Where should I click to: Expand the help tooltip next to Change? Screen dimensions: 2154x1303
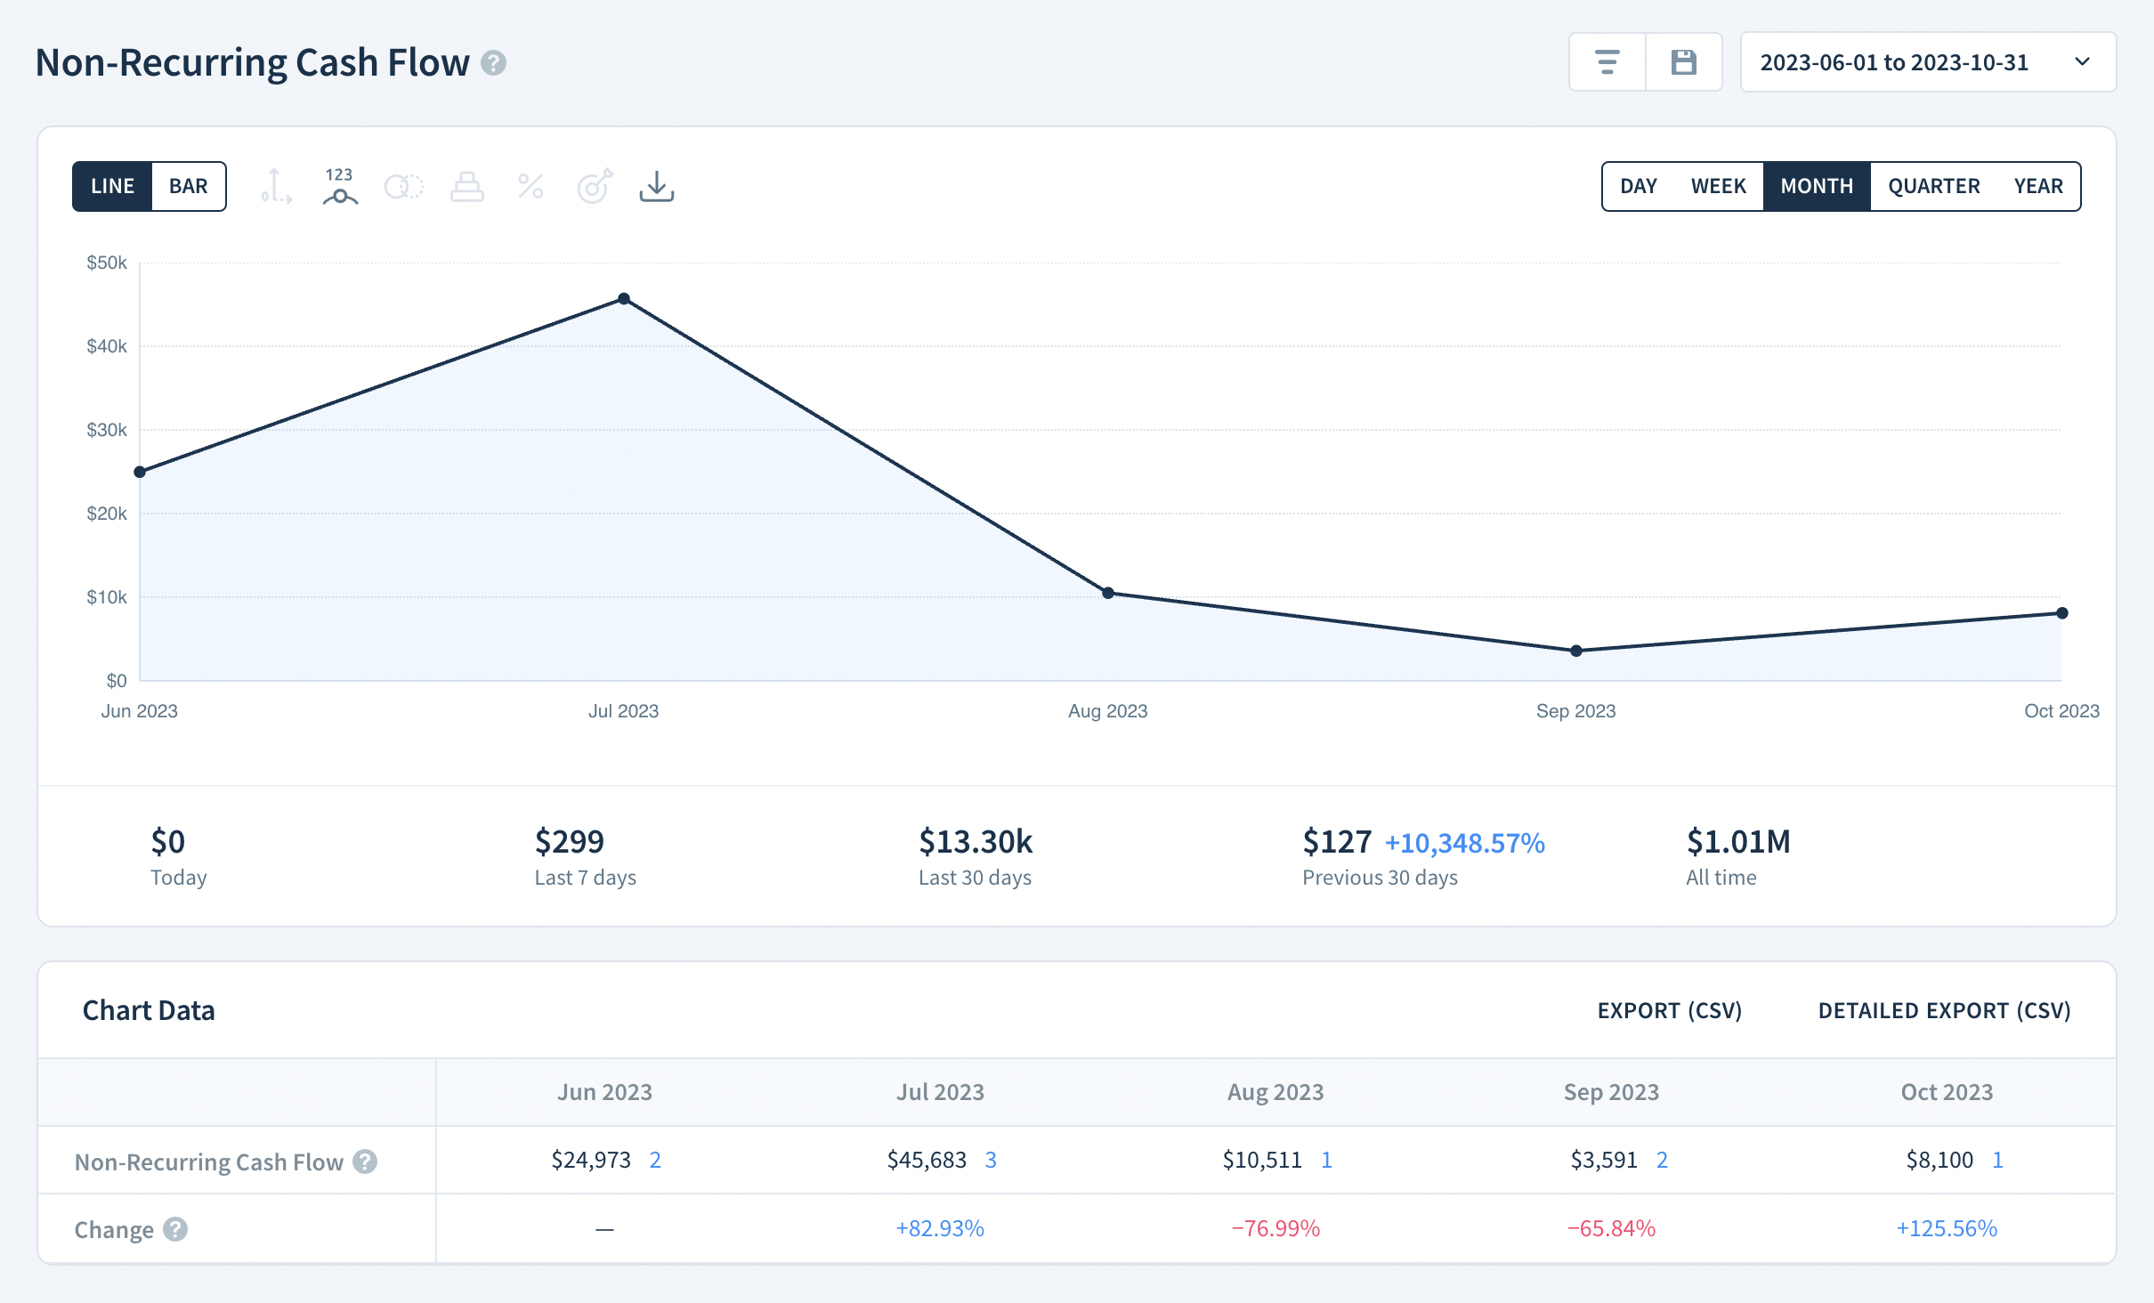pyautogui.click(x=176, y=1229)
